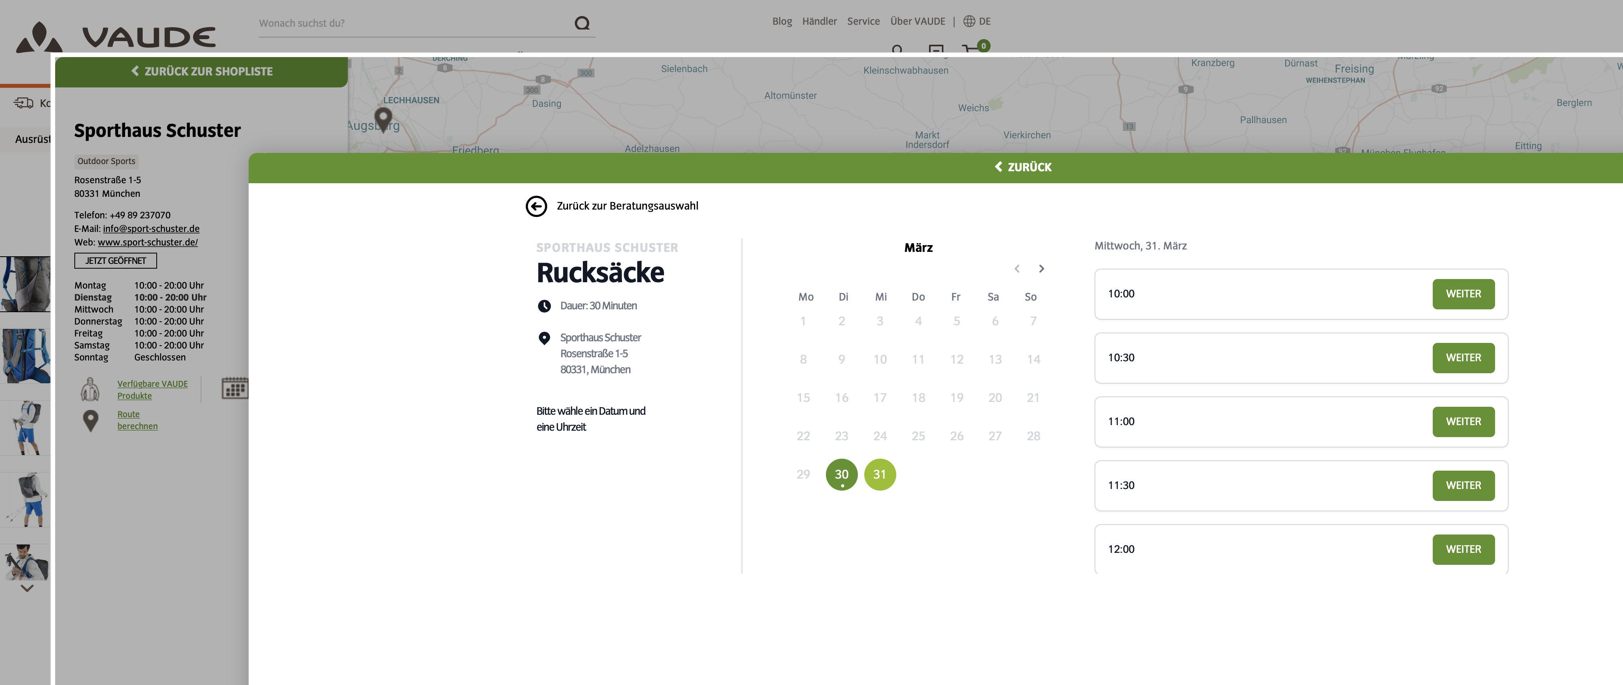Click the 10:00 time slot row
Image resolution: width=1623 pixels, height=685 pixels.
pos(1300,294)
